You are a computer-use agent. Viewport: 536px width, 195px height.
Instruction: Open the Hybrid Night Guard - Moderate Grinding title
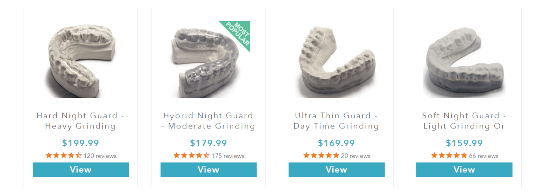click(208, 121)
